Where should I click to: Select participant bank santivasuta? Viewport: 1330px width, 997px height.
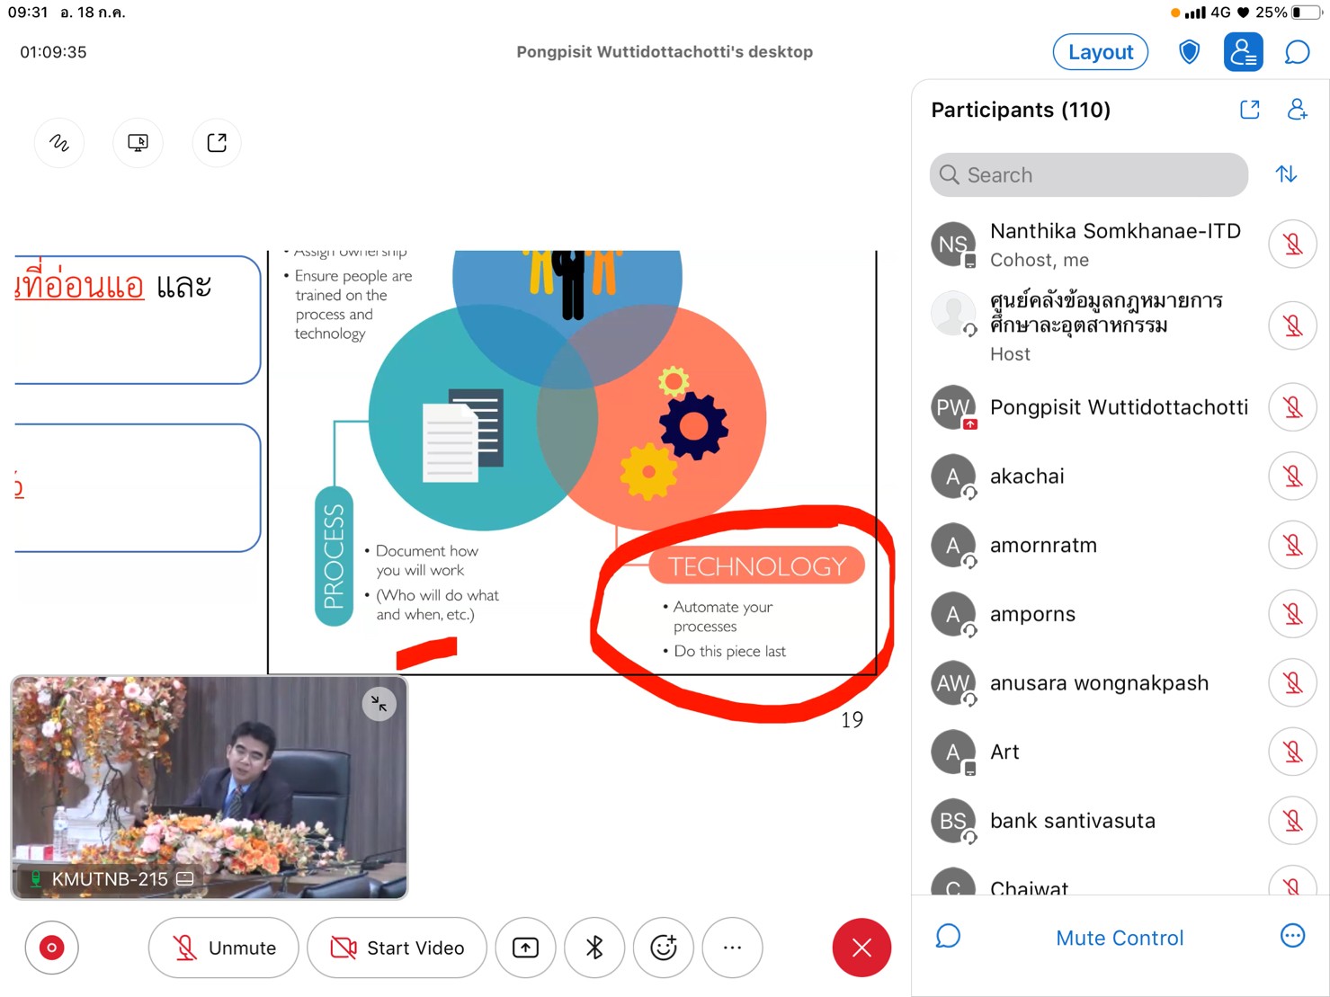pyautogui.click(x=1120, y=821)
